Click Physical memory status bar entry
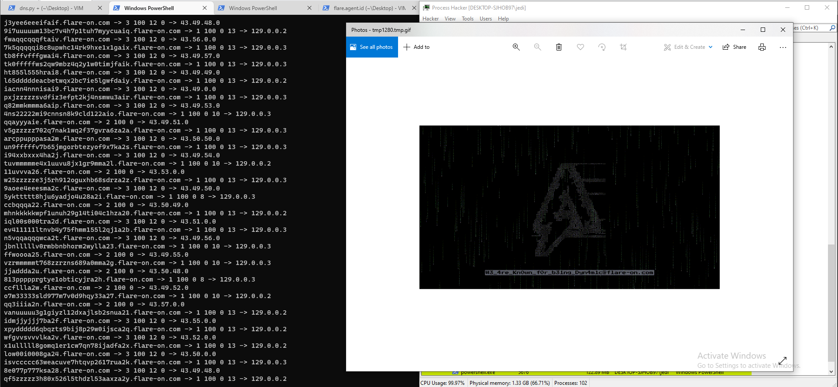 click(509, 383)
